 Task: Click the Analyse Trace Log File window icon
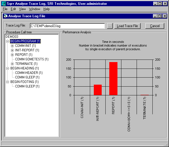[6, 16]
